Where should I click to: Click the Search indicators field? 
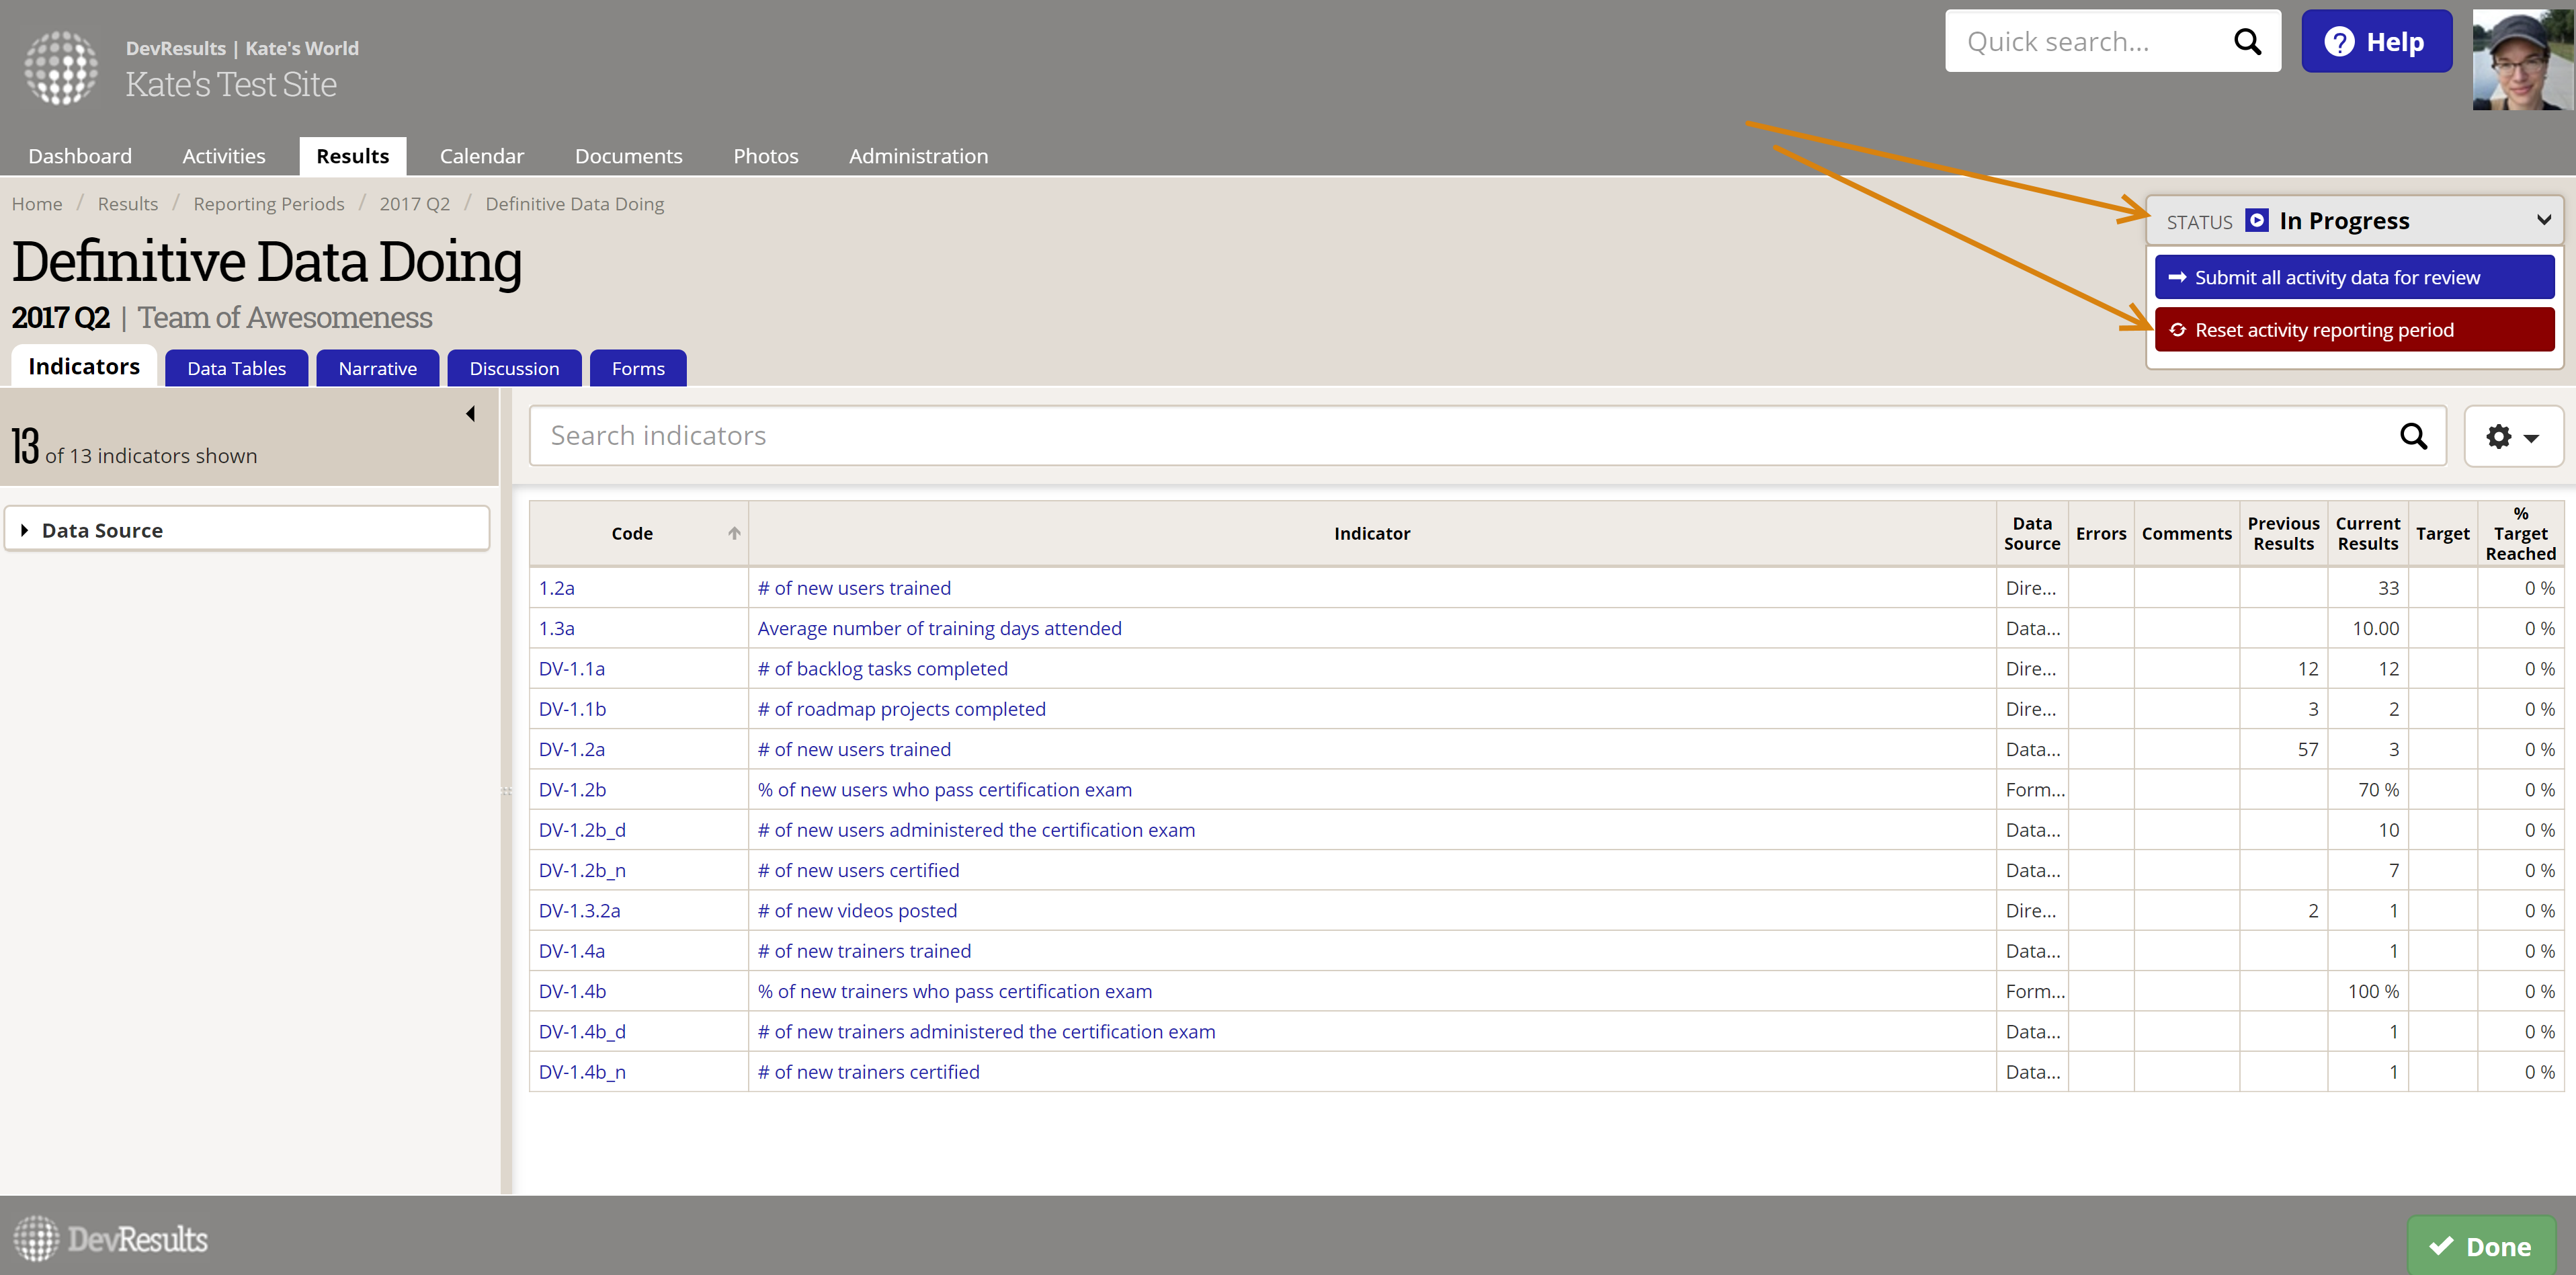tap(1460, 436)
